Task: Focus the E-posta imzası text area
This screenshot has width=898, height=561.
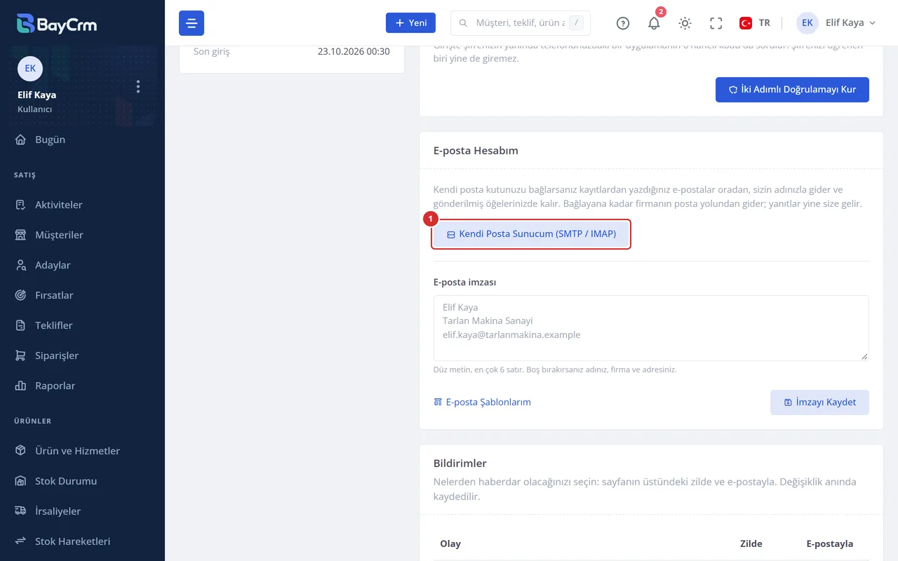Action: pos(651,328)
